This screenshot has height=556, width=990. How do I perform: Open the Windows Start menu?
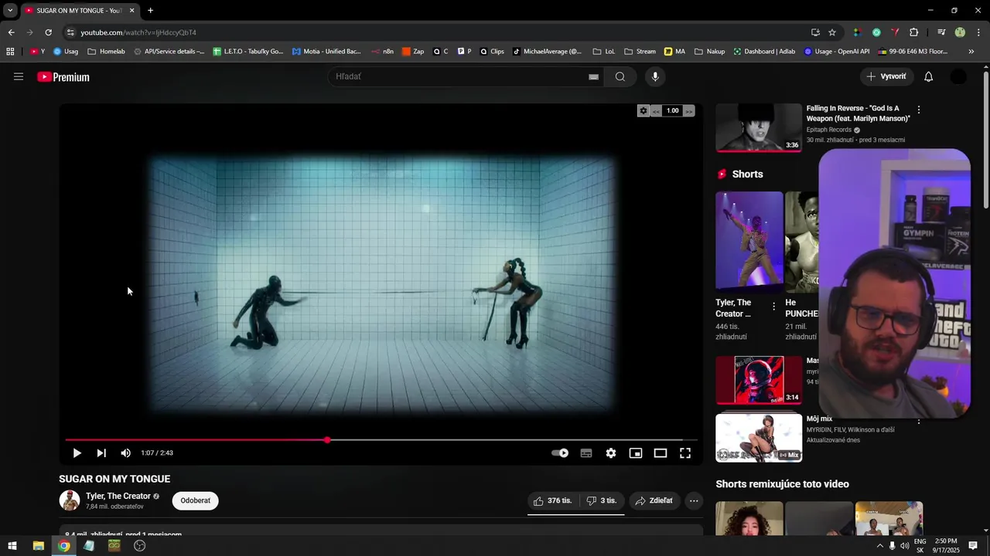pos(12,546)
